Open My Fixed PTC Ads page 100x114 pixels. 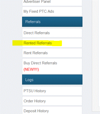click(52, 11)
